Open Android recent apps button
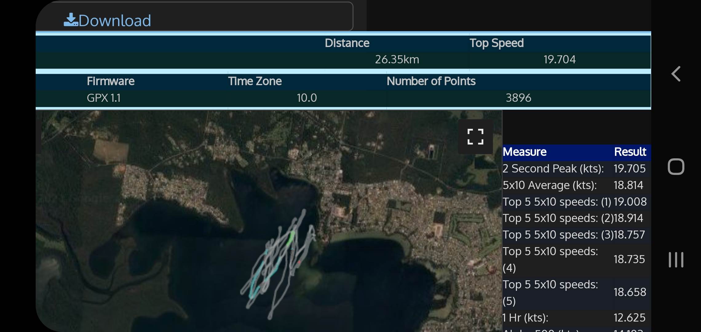Image resolution: width=701 pixels, height=332 pixels. pyautogui.click(x=676, y=260)
